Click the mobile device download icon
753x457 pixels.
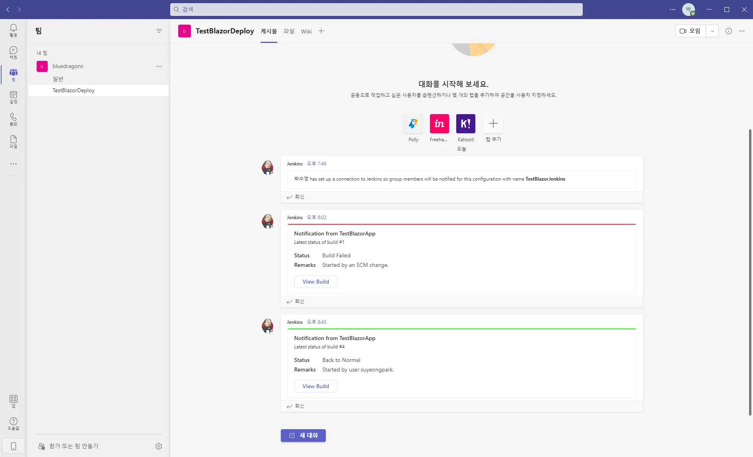pyautogui.click(x=14, y=446)
